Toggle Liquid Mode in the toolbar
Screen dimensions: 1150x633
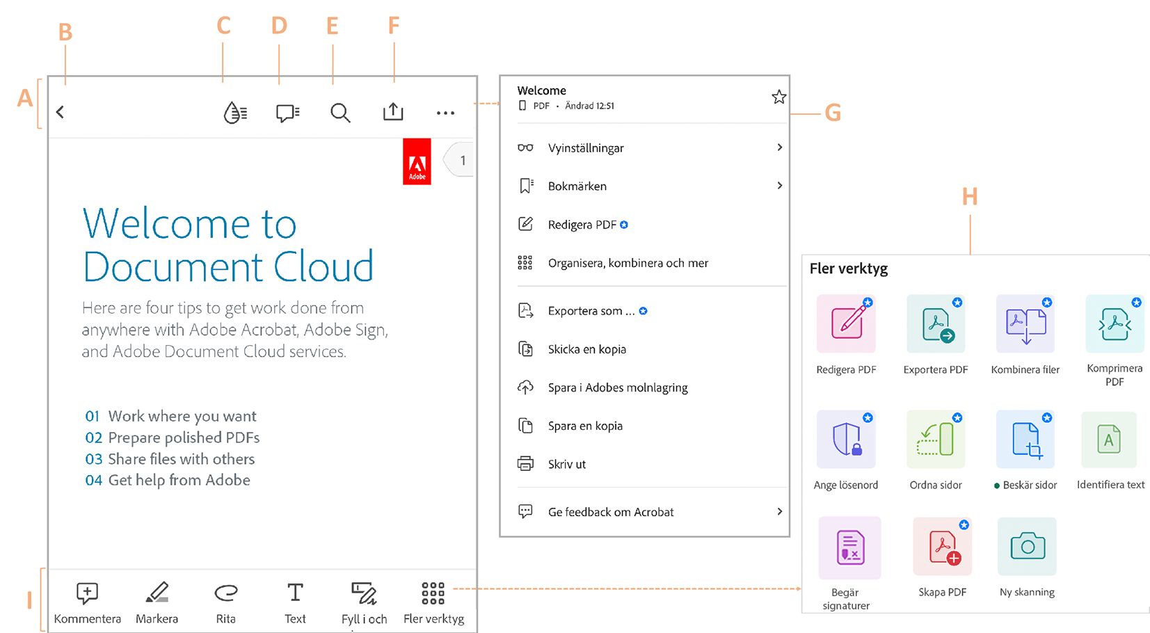click(234, 112)
